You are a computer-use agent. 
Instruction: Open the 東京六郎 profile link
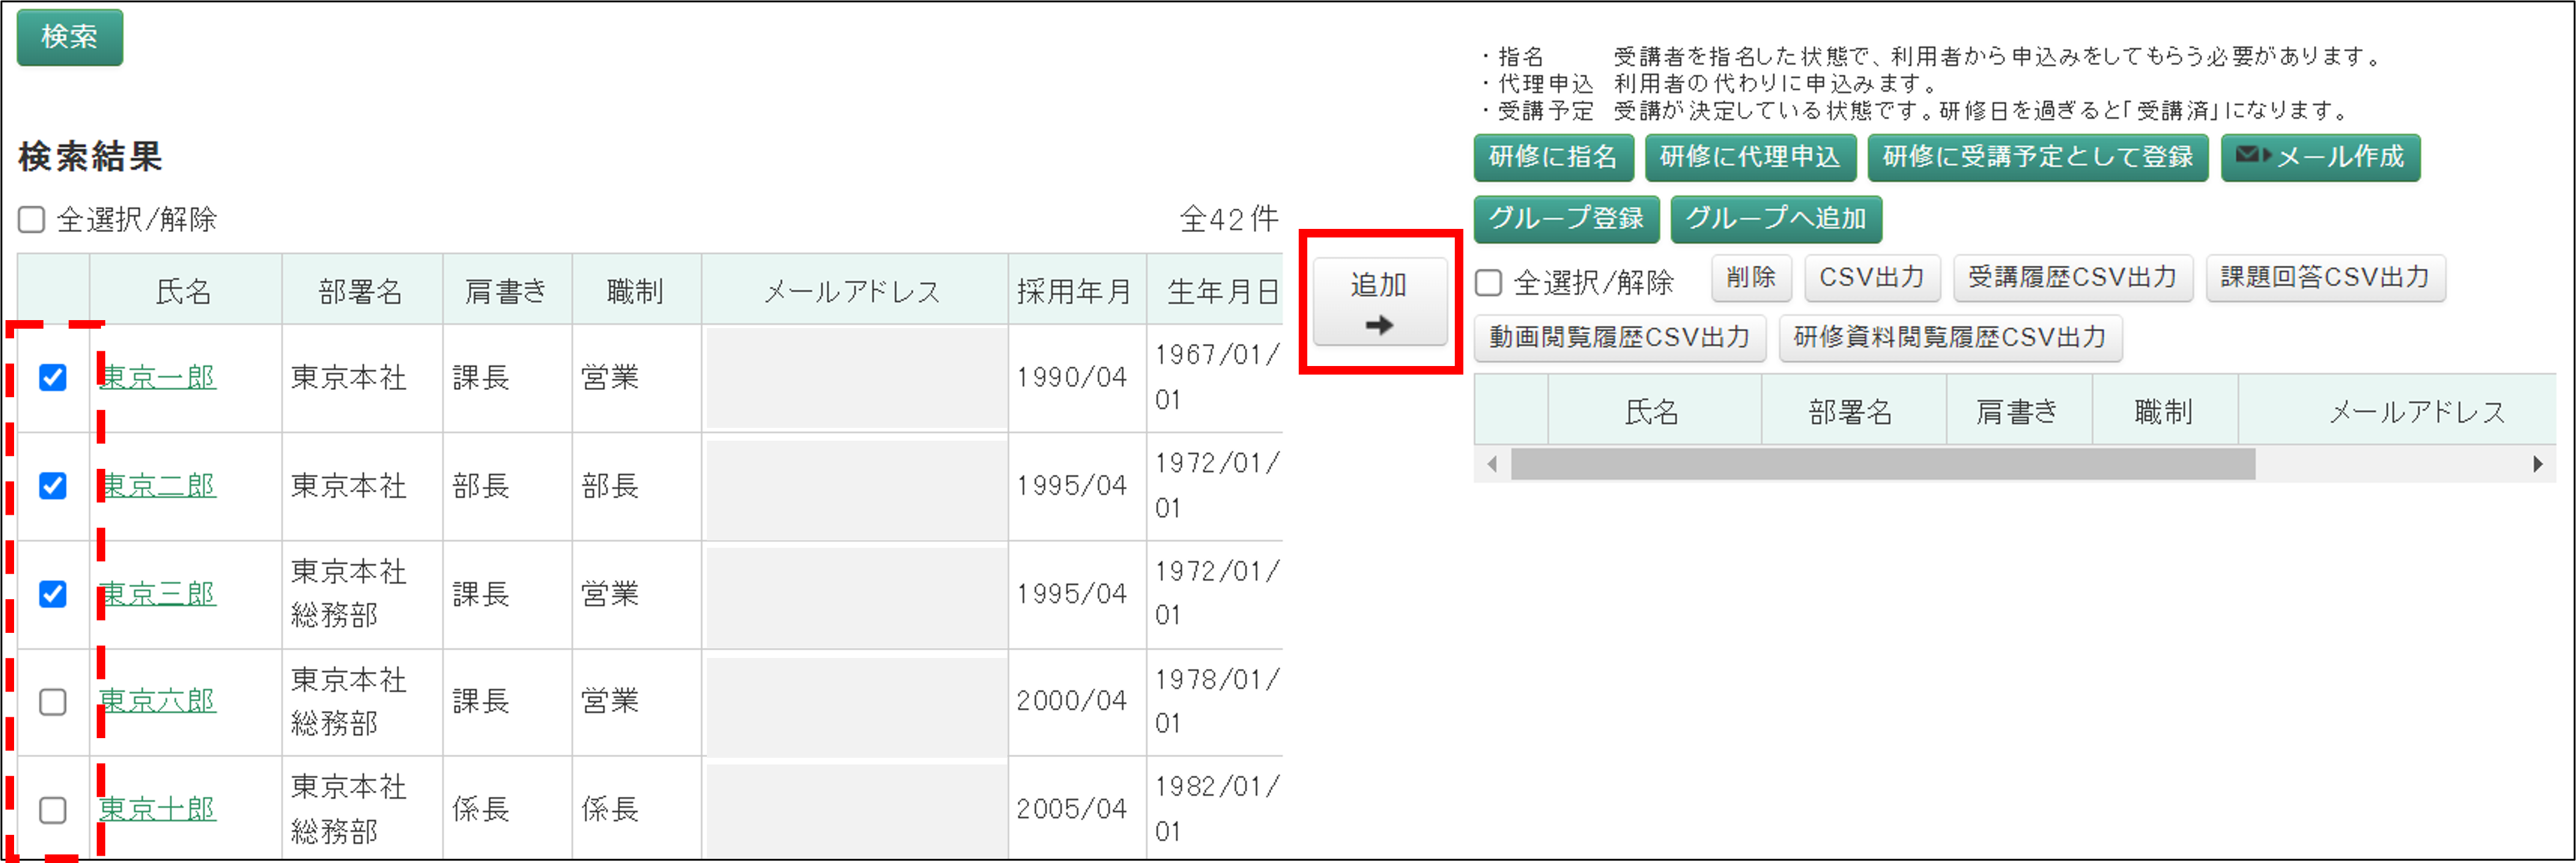tap(157, 701)
